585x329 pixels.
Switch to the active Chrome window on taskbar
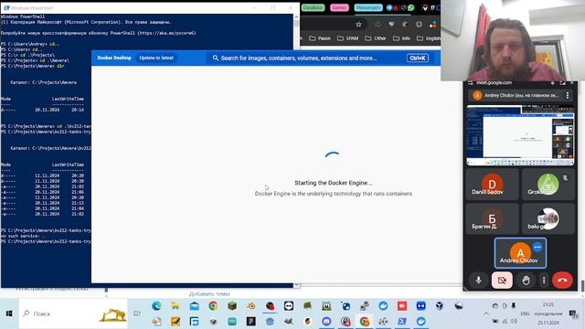365,321
